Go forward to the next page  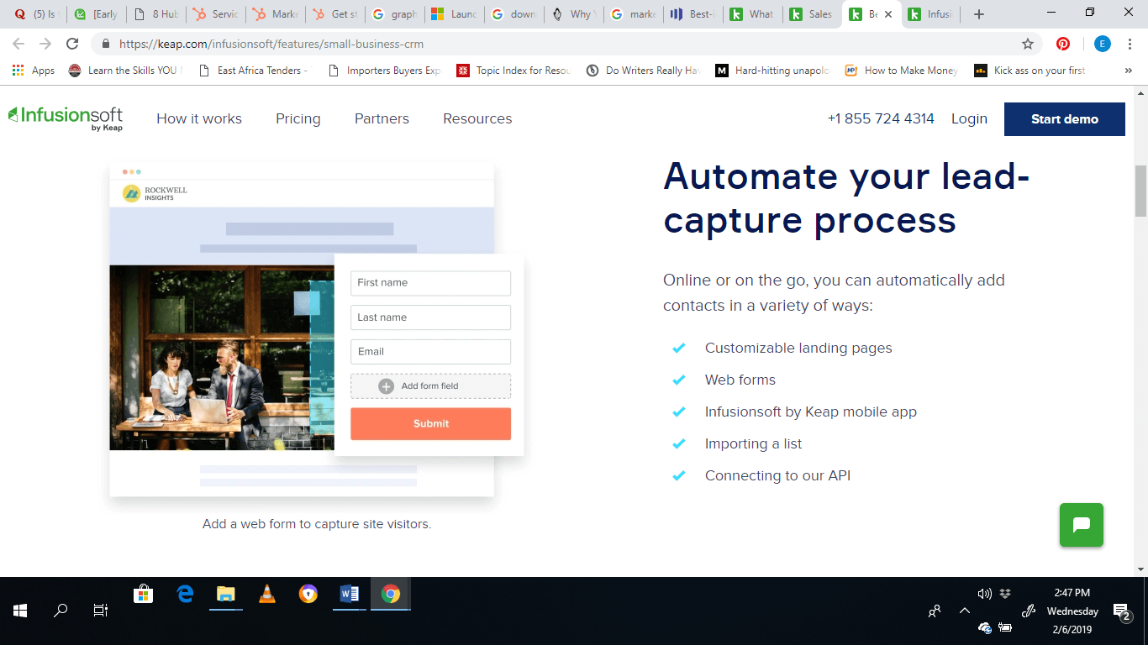[x=45, y=44]
